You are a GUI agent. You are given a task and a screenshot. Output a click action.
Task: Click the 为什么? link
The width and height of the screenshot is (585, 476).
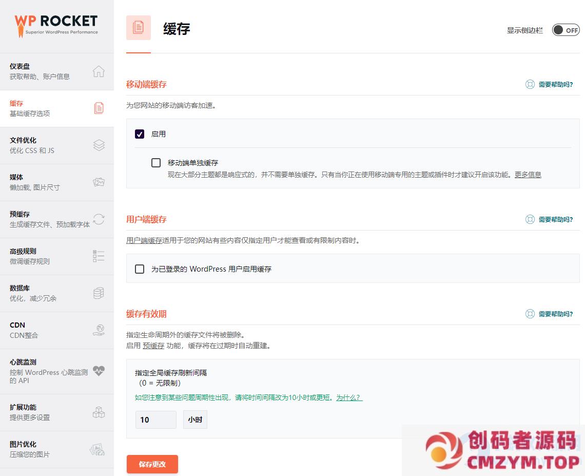349,397
